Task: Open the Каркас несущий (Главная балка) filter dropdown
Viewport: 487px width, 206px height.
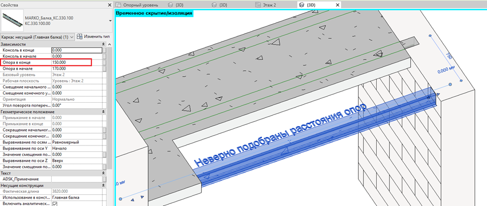Action: pyautogui.click(x=38, y=36)
